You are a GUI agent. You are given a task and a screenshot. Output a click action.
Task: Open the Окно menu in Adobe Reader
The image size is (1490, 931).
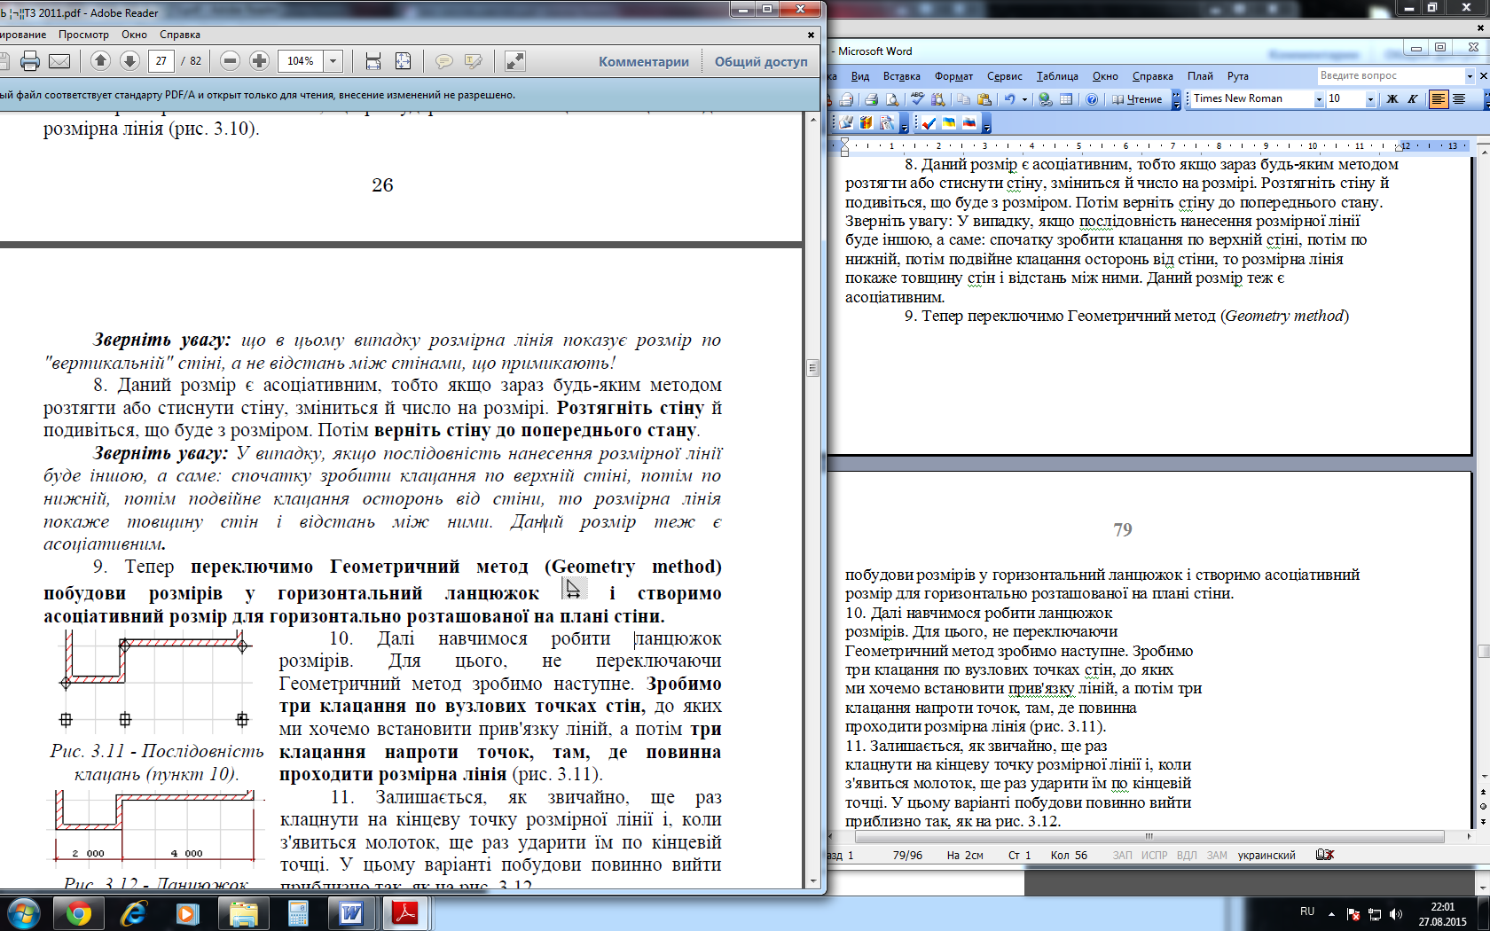coord(135,35)
